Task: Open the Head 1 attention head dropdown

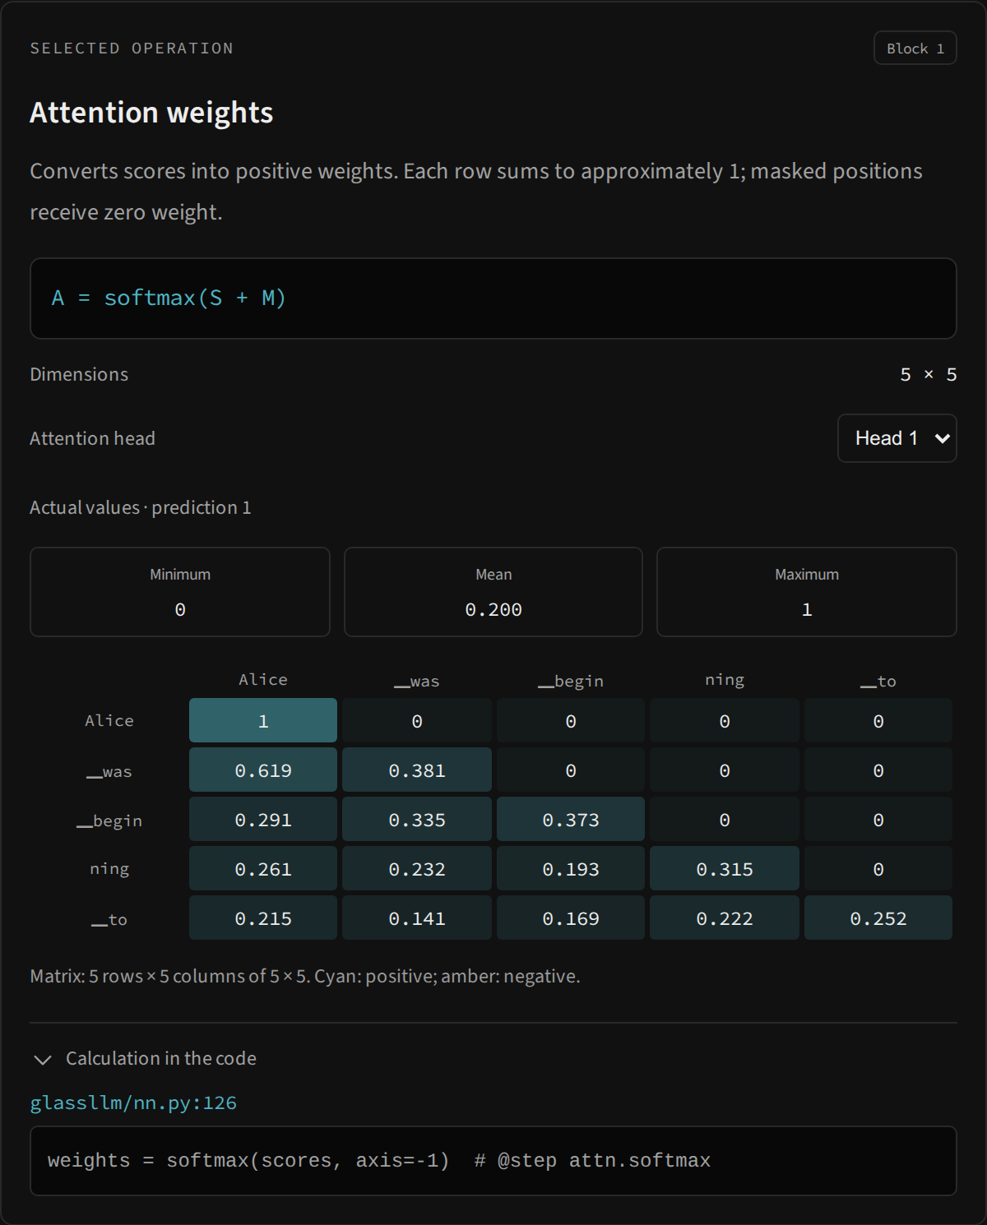Action: coord(897,438)
